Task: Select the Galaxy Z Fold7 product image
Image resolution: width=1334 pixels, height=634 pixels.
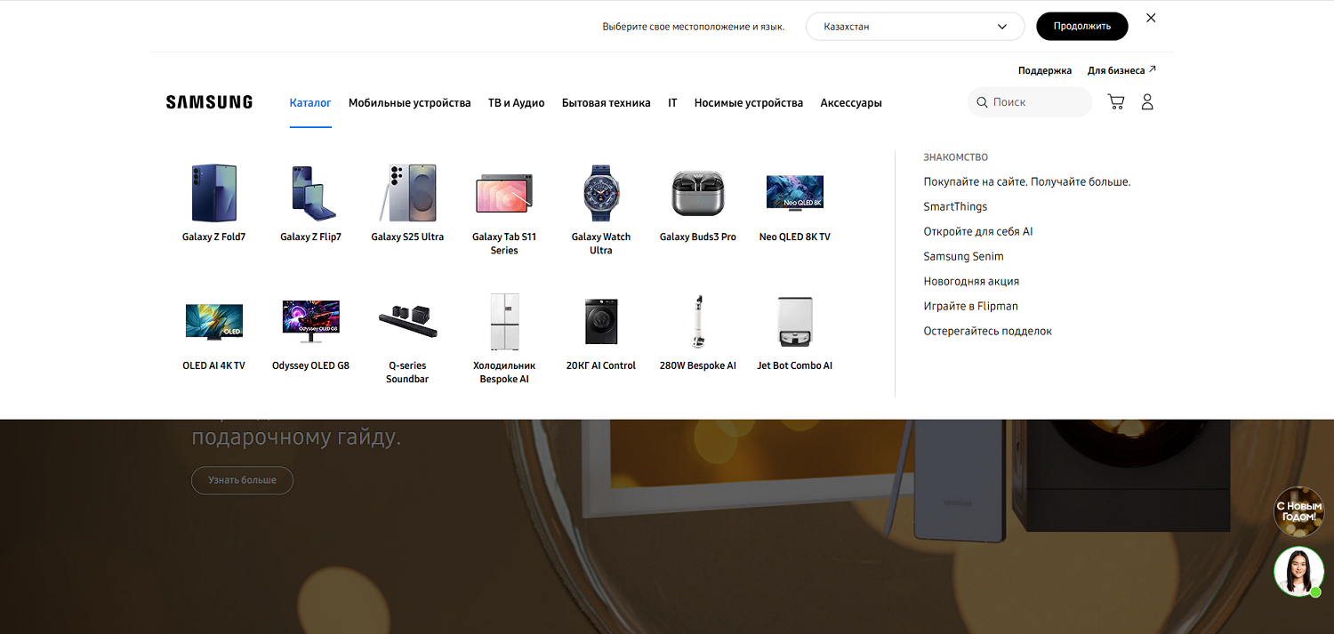Action: [213, 193]
